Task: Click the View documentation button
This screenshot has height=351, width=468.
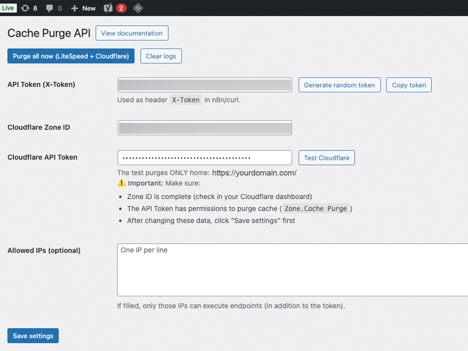Action: coord(132,33)
